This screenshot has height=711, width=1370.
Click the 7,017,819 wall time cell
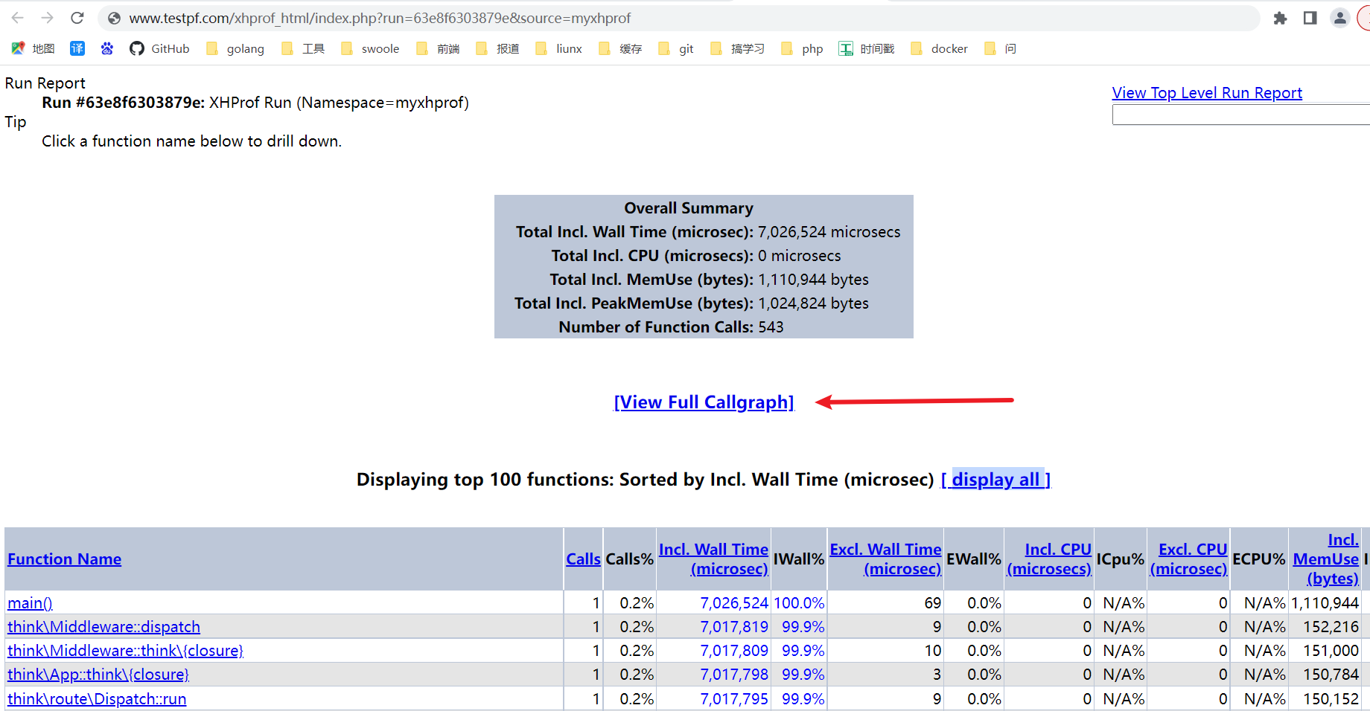pyautogui.click(x=734, y=627)
